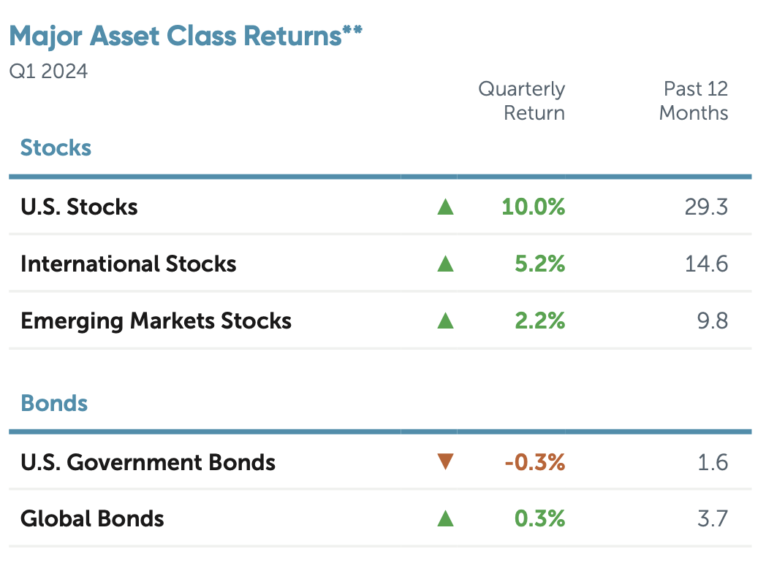
Task: Select the Global Bonds row label
Action: coord(92,519)
